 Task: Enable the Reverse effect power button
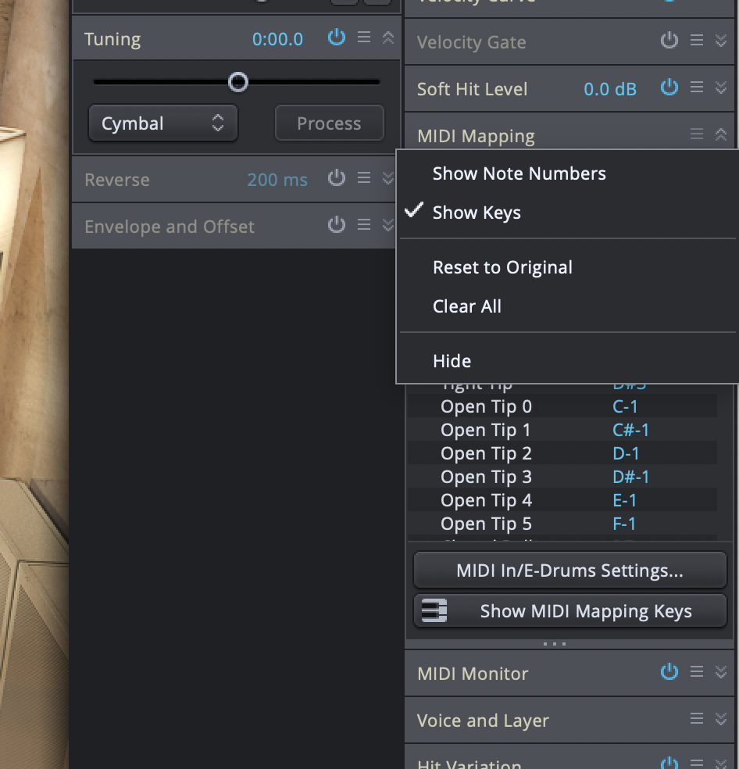coord(337,178)
